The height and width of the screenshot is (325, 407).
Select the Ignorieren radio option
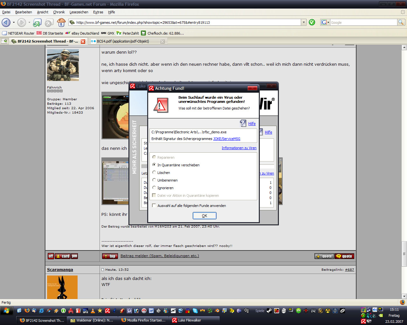[154, 188]
